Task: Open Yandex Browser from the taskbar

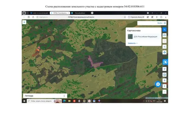Action: 89,101
